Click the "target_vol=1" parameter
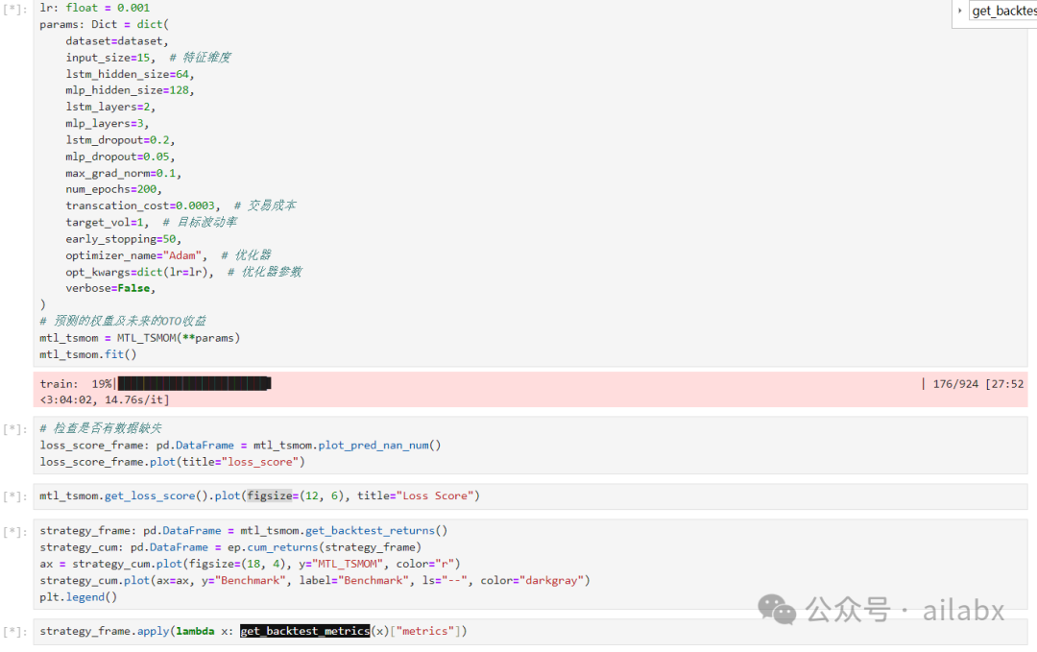This screenshot has height=652, width=1037. coord(105,223)
